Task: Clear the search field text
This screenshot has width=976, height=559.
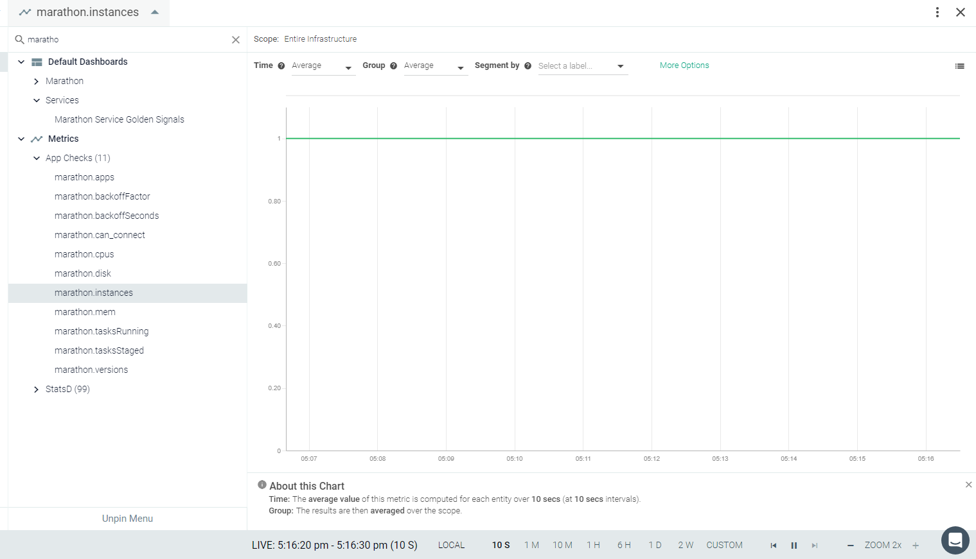Action: 236,40
